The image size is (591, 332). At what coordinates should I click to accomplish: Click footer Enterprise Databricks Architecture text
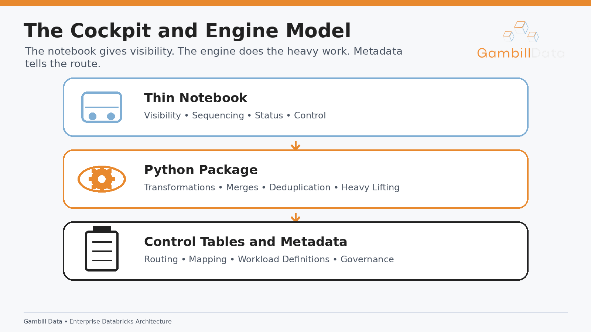(120, 321)
